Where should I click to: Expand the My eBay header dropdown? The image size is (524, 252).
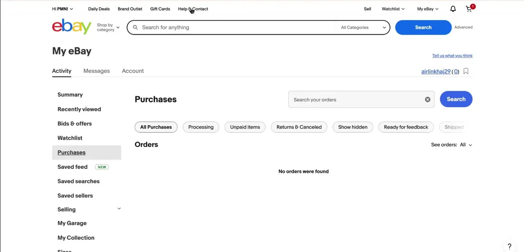tap(428, 9)
